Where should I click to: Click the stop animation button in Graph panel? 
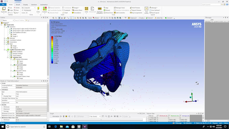(66, 117)
